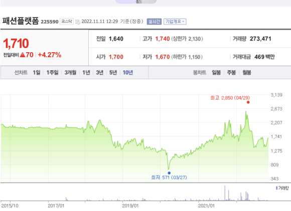Click the 거래량 legend marker
Viewport: 291px width, 211px height.
coord(277,188)
